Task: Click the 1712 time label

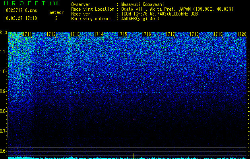Action: [51, 34]
